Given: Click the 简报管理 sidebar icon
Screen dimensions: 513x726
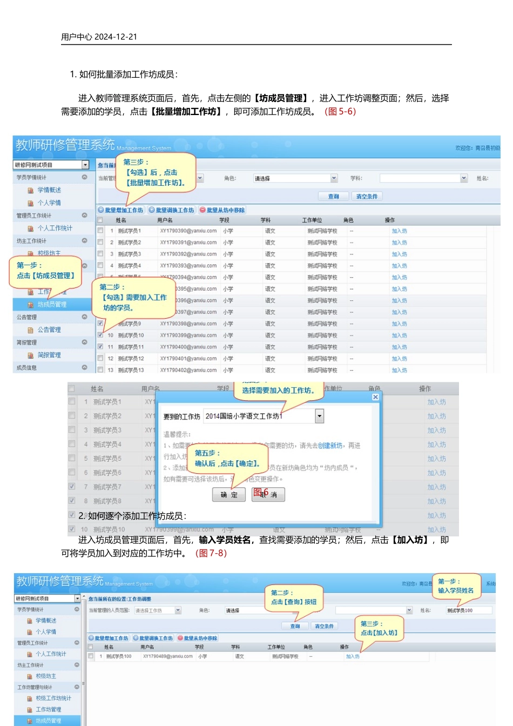Looking at the screenshot, I should pos(31,355).
